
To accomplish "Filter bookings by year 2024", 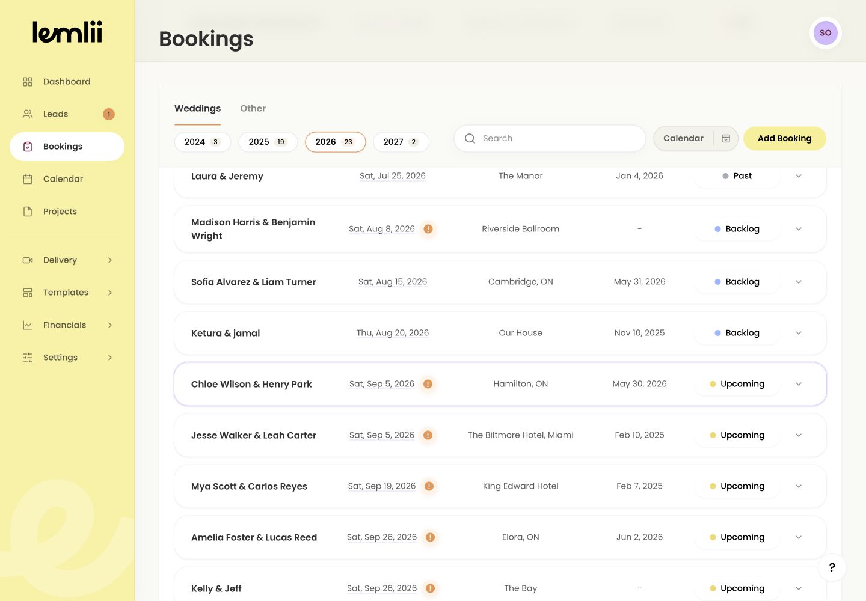I will (203, 142).
